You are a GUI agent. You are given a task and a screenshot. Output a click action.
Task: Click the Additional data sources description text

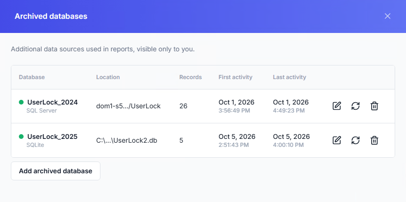click(103, 49)
